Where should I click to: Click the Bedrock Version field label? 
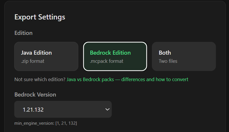[35, 95]
